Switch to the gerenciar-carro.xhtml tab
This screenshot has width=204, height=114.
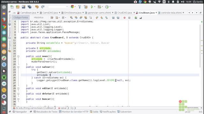99,13
